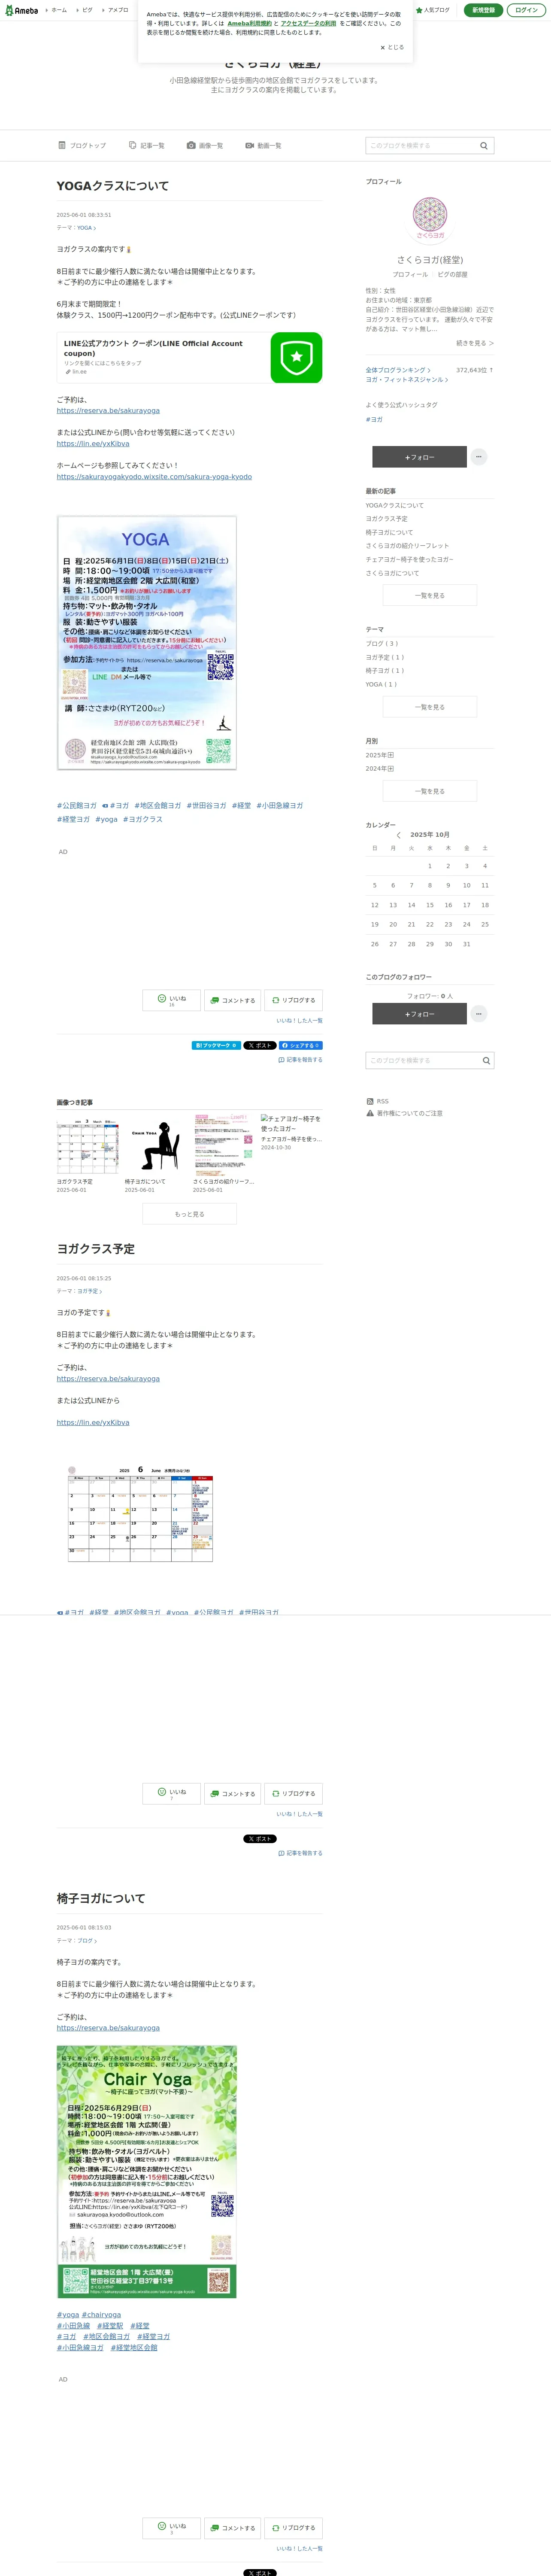Open theme 椅子ヨガ ( 1 )
Image resolution: width=551 pixels, height=2576 pixels.
click(x=385, y=671)
